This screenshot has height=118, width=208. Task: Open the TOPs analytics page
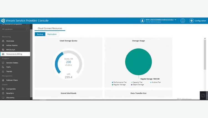8,67
